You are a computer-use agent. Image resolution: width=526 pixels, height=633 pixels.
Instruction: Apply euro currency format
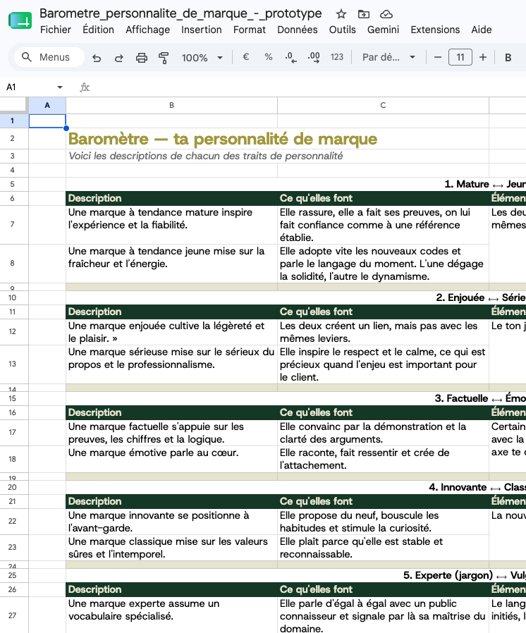pos(245,57)
